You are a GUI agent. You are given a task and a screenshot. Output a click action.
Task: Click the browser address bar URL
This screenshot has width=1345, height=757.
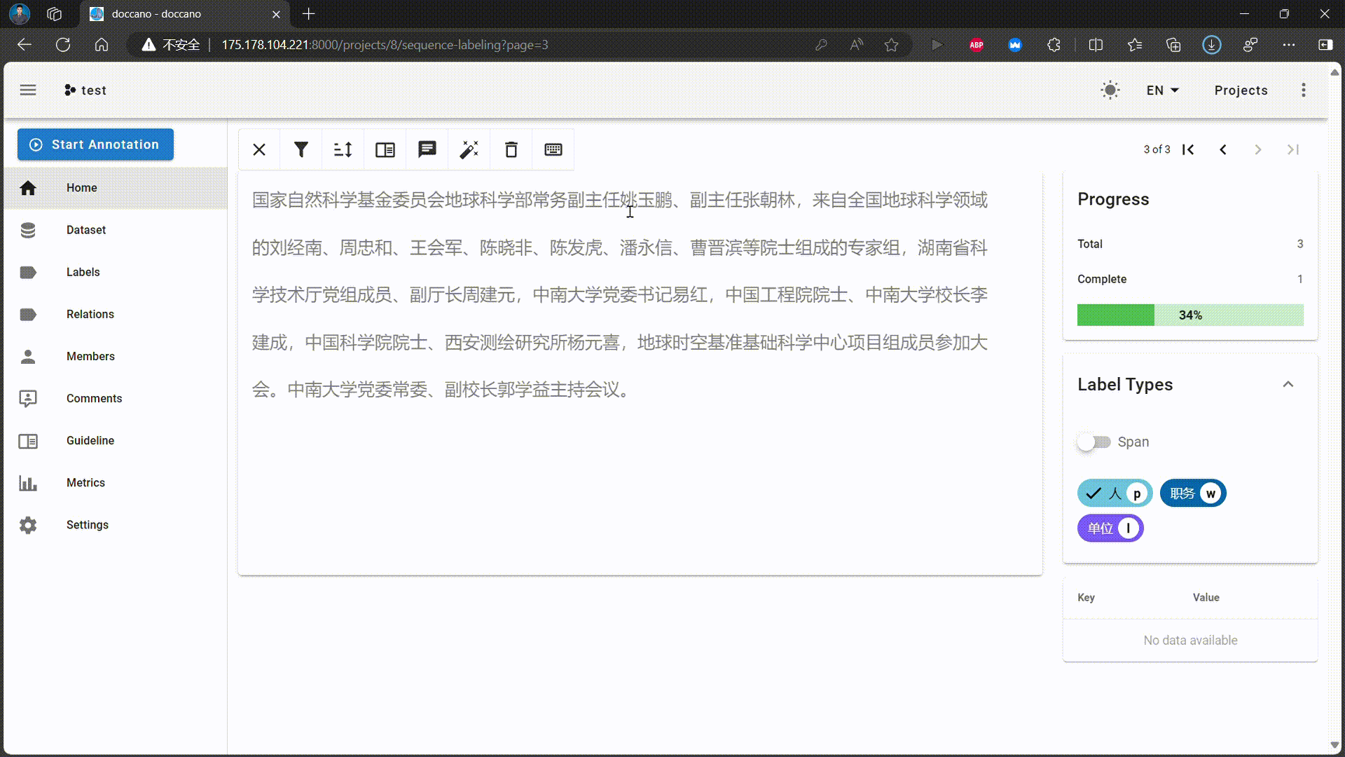coord(385,45)
